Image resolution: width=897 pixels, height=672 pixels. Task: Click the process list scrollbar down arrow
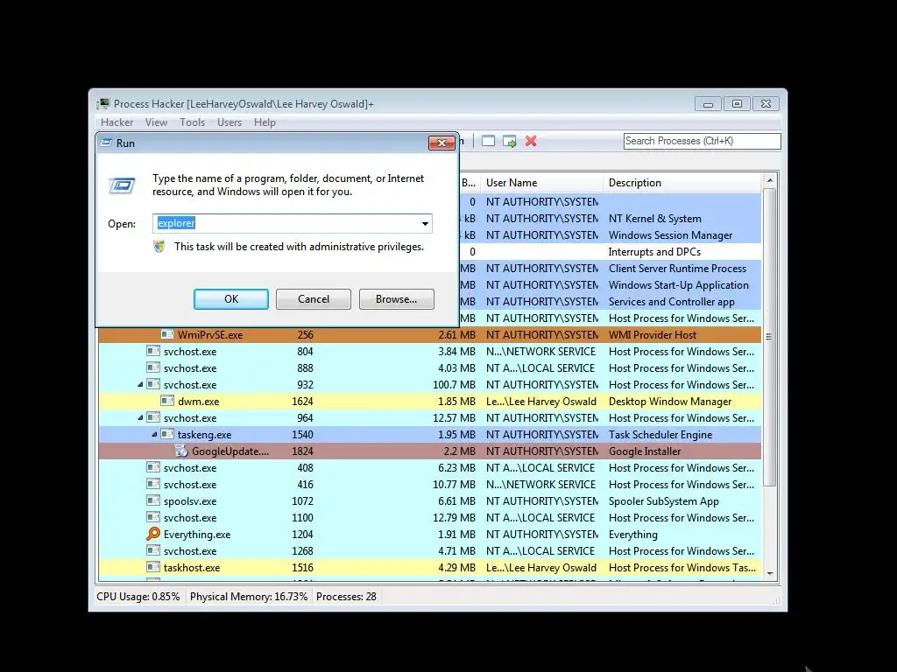(x=770, y=573)
